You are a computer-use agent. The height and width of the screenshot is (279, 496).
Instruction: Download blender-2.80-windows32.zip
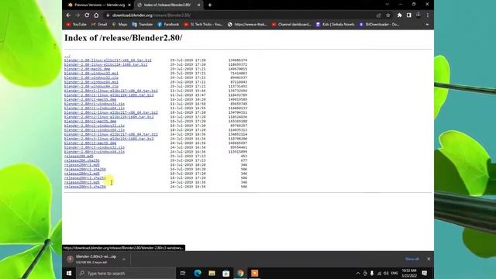tap(91, 77)
